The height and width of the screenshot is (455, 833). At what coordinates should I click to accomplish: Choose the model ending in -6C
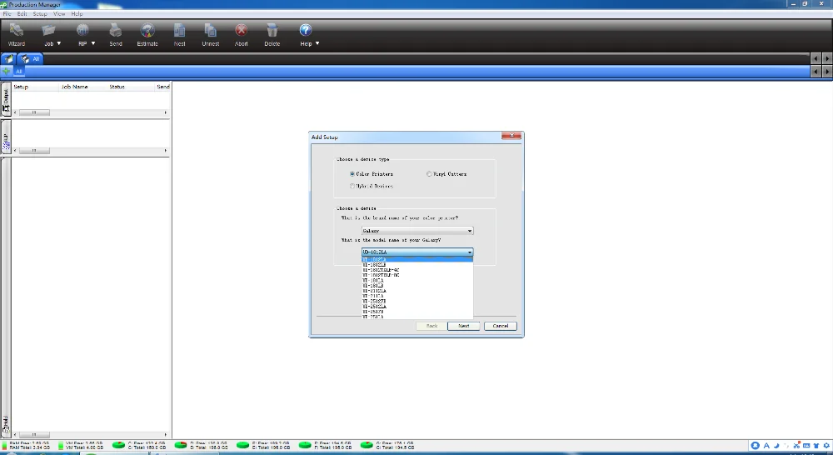[x=417, y=275]
